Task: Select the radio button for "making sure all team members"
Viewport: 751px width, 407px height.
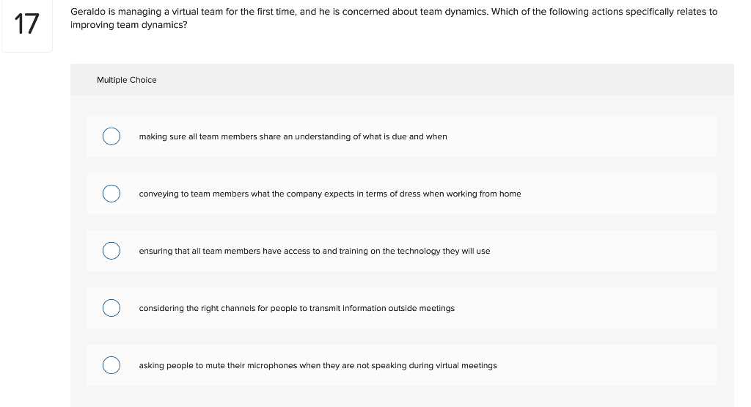Action: click(x=111, y=136)
